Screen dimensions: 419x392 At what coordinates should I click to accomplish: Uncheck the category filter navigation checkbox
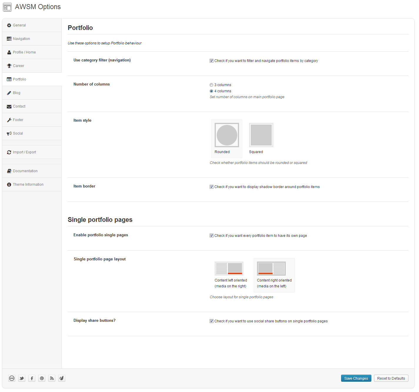[x=211, y=61]
